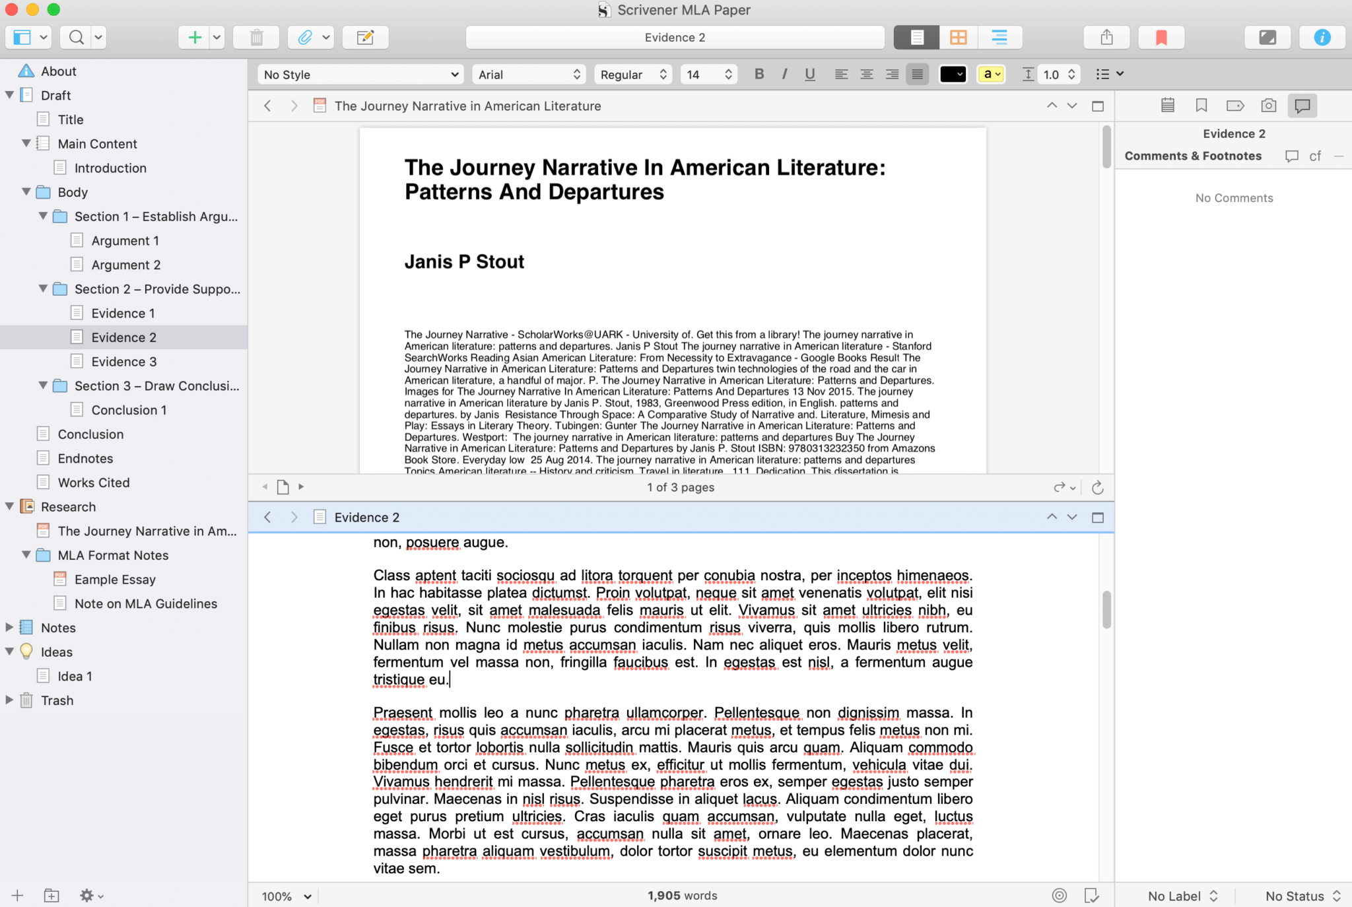The image size is (1352, 907).
Task: Toggle italic formatting
Action: pyautogui.click(x=784, y=74)
